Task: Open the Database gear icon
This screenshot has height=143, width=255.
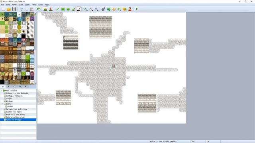Action: [x=103, y=9]
